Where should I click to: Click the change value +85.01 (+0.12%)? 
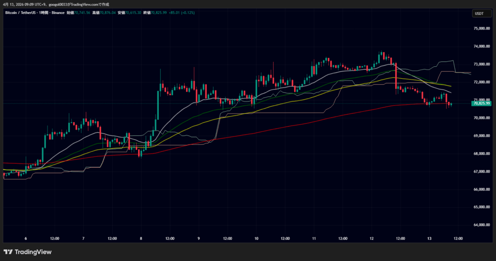182,13
